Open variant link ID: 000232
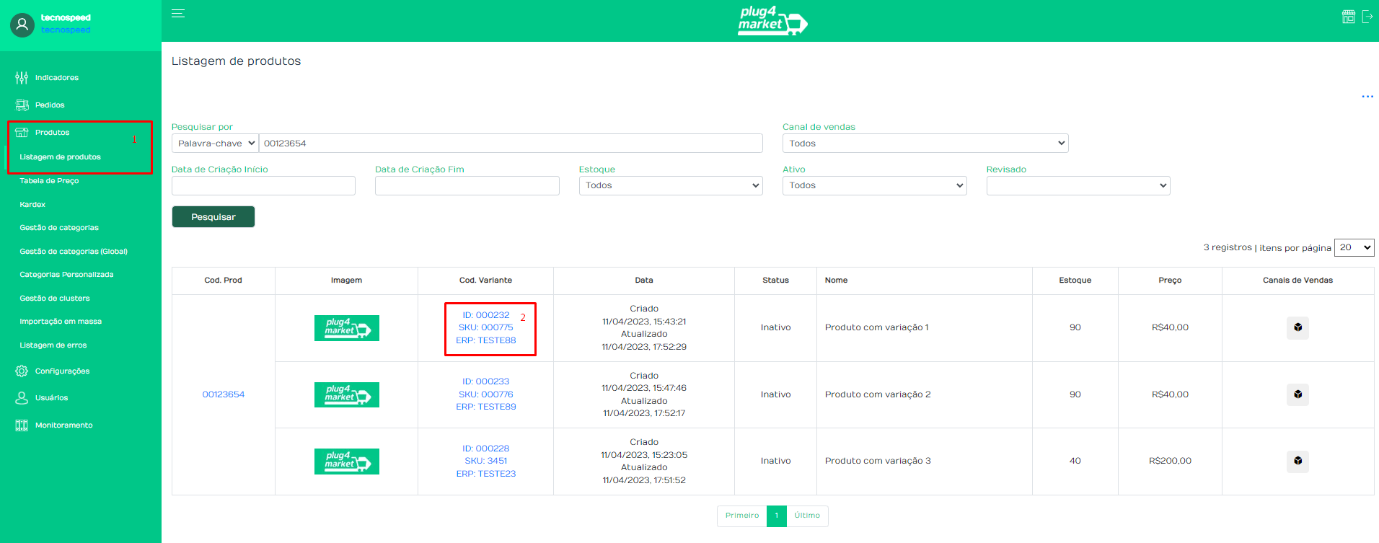The width and height of the screenshot is (1379, 543). point(486,315)
